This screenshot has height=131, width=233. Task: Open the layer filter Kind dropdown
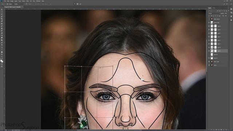point(212,11)
